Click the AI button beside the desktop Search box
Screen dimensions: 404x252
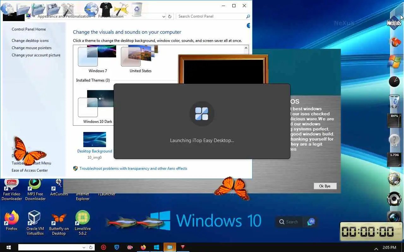(311, 222)
